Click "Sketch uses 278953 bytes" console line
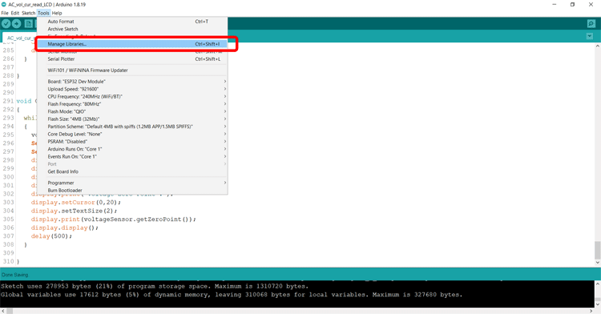601x314 pixels. pos(155,287)
